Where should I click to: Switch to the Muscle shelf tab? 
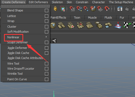coord(92,18)
